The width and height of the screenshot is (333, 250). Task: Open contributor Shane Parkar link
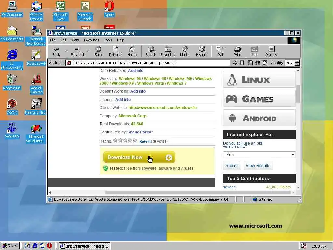pos(140,132)
